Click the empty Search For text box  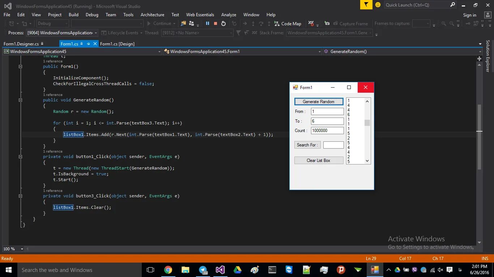point(333,145)
